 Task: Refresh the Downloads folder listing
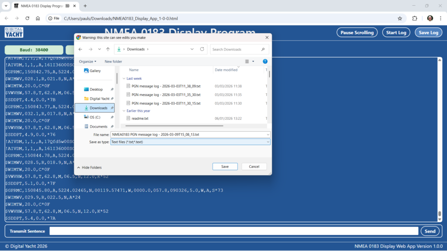(202, 49)
